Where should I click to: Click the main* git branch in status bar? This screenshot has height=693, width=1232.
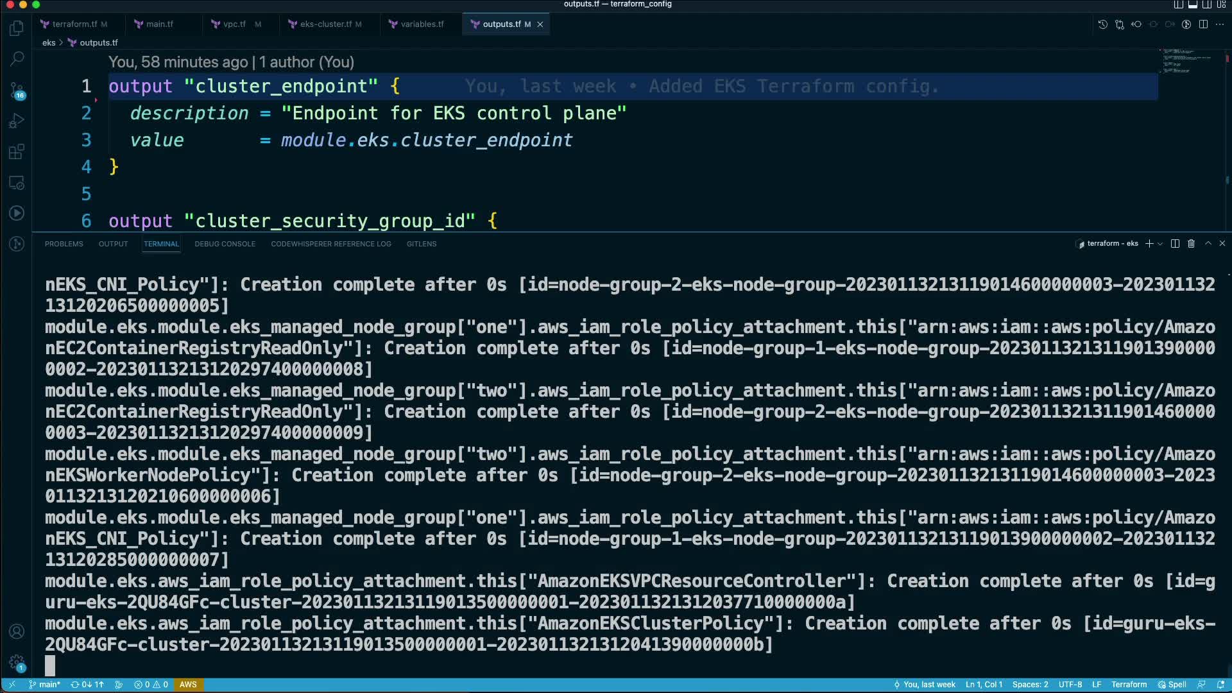(x=45, y=685)
